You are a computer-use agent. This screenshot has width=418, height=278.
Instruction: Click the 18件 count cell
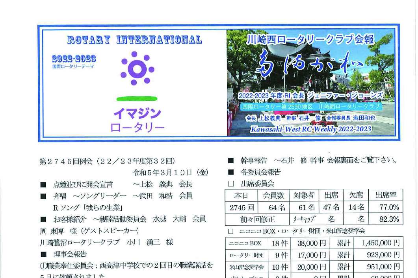click(x=279, y=243)
